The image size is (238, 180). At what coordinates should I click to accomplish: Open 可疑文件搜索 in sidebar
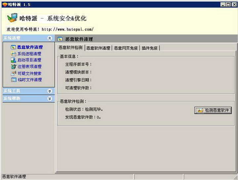[29, 73]
